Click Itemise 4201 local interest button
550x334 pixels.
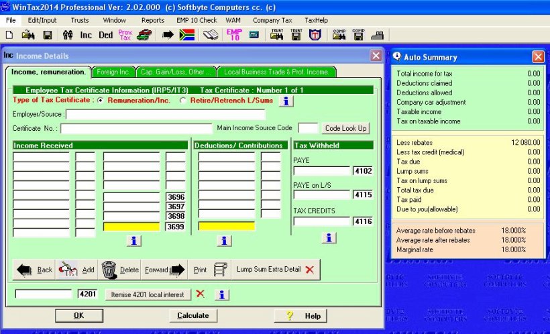(148, 294)
